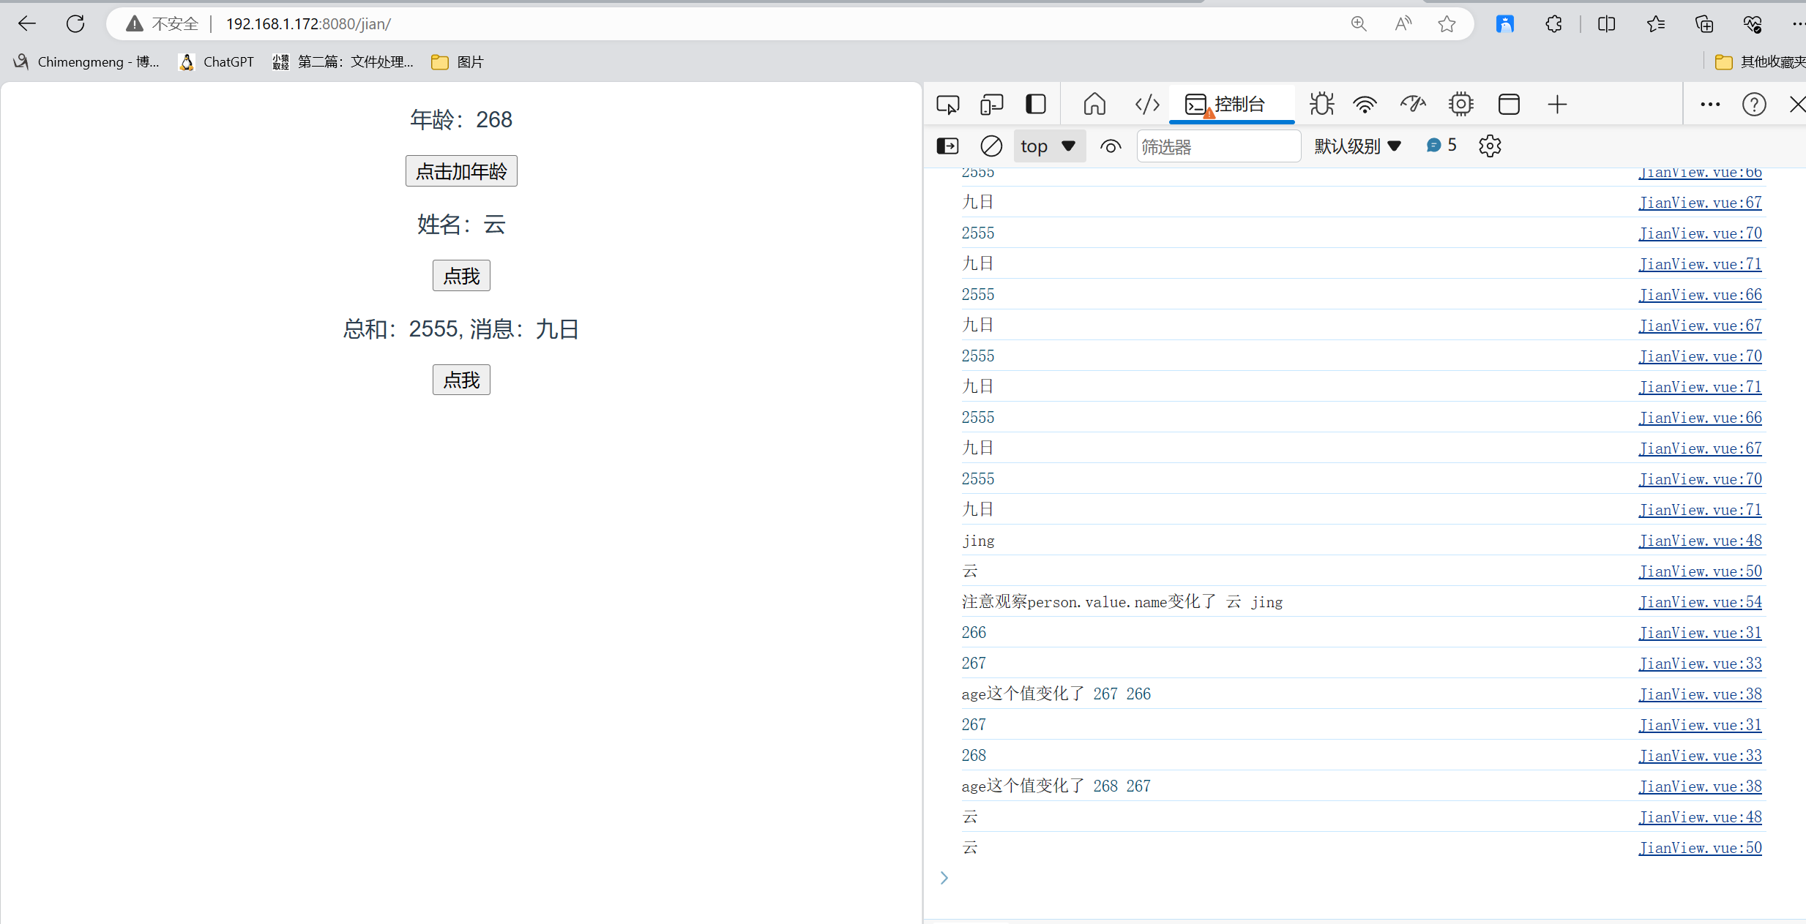Open browser essentials heart icon
The image size is (1806, 924).
(x=1753, y=23)
